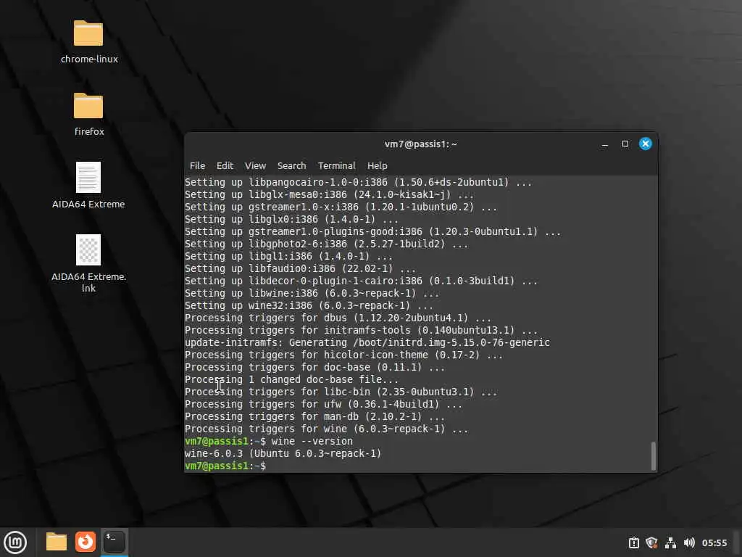742x557 pixels.
Task: Maximize the terminal window
Action: click(x=625, y=144)
